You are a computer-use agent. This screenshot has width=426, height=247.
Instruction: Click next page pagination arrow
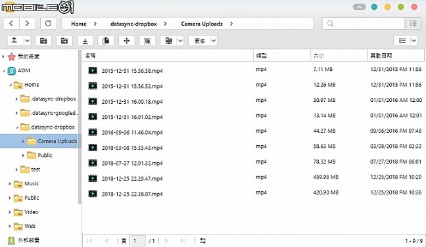click(167, 240)
